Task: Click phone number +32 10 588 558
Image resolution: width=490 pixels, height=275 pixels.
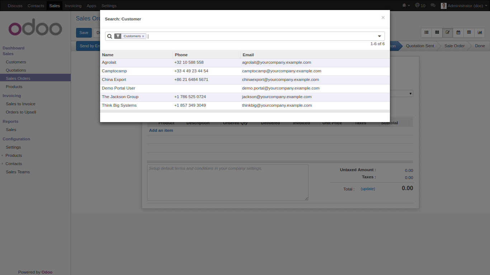Action: click(189, 62)
